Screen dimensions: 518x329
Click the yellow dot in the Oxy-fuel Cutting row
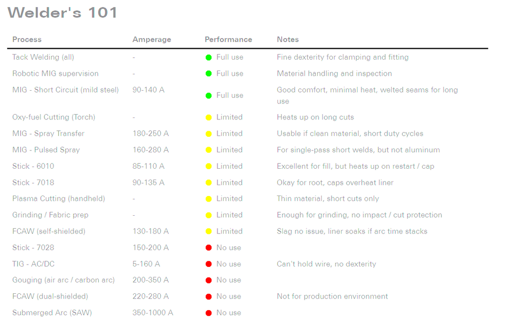point(209,117)
